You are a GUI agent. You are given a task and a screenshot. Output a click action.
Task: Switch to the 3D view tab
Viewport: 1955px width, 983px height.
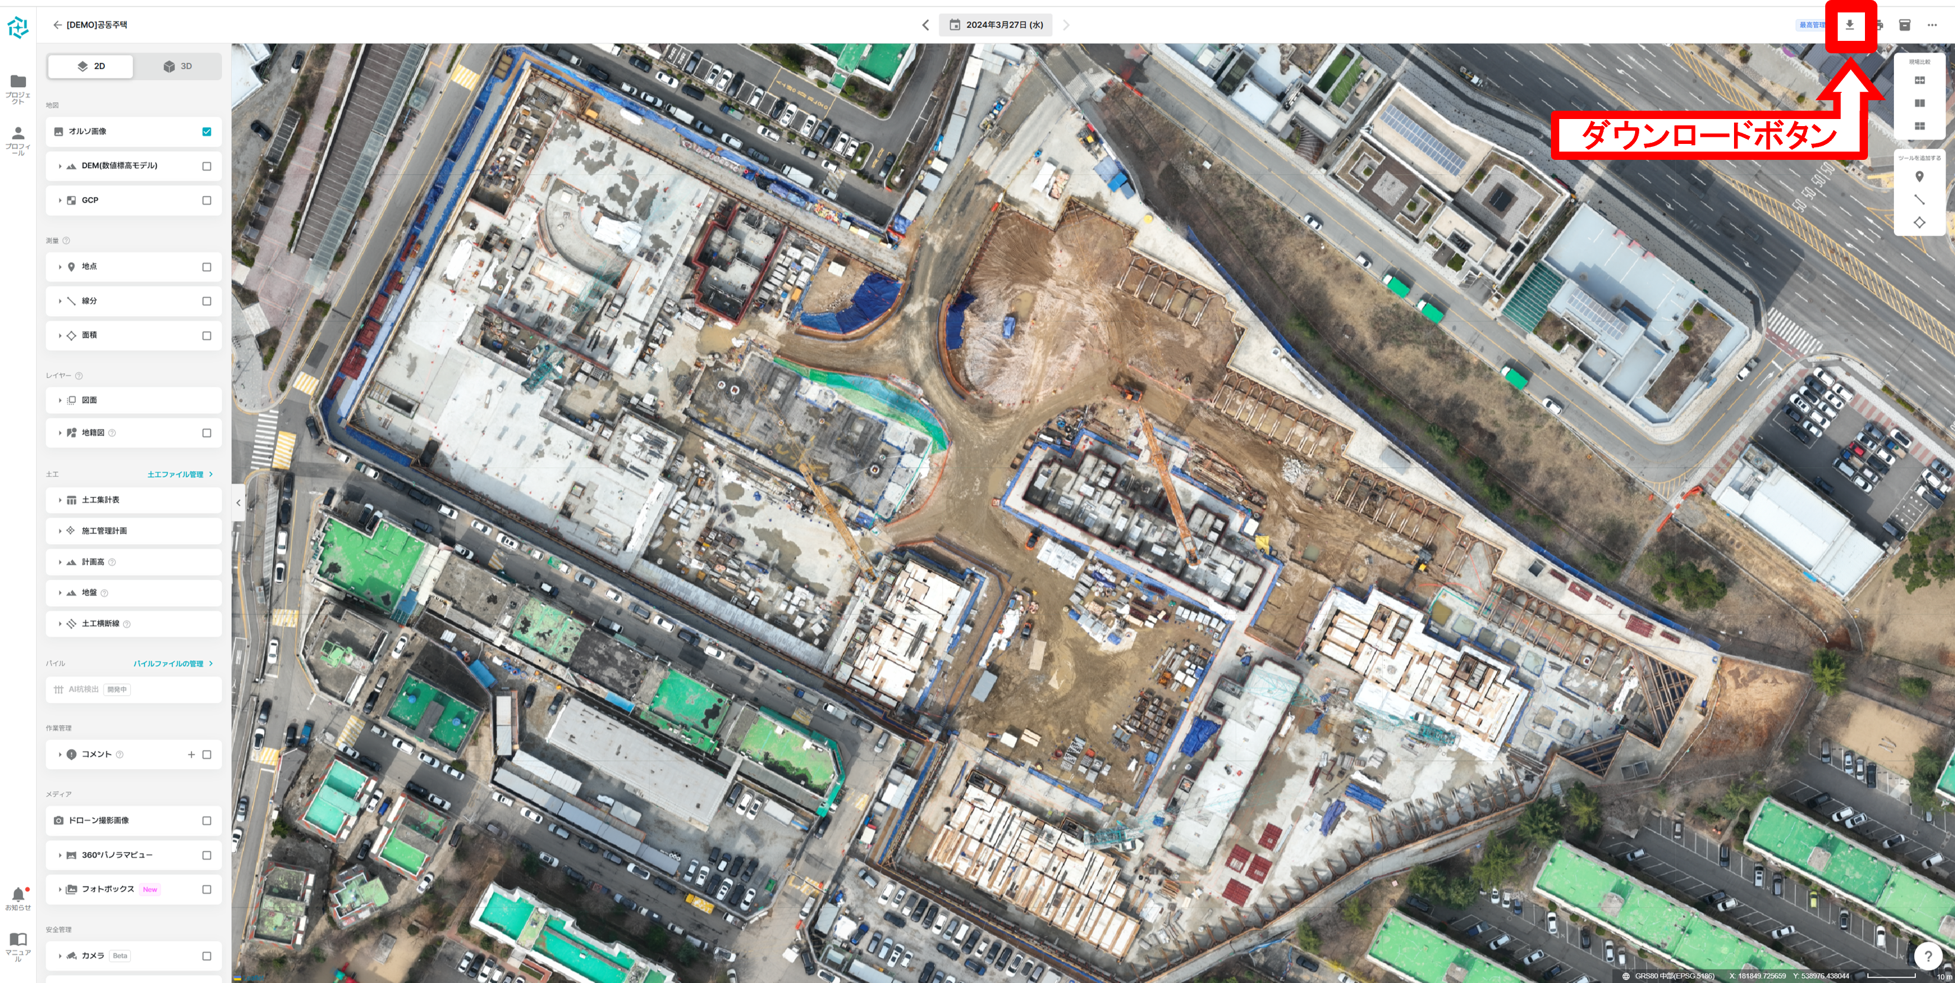[178, 67]
